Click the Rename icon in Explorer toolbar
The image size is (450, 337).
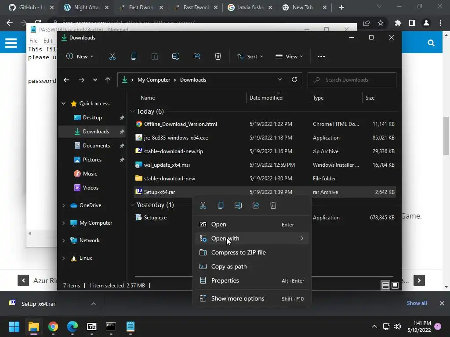pos(176,57)
